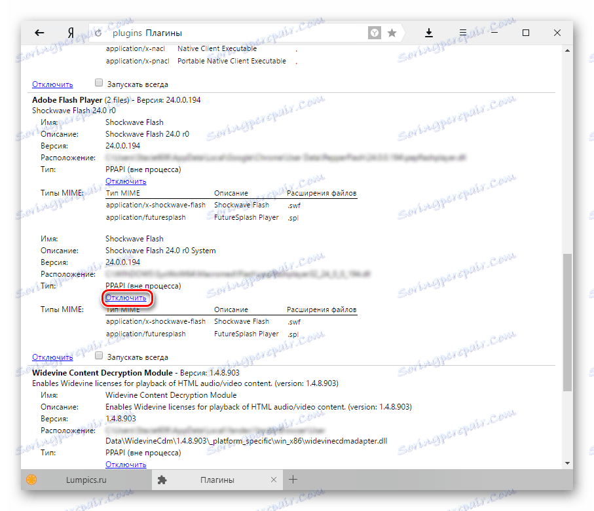Check Запускать всегда below the Flash section
This screenshot has width=594, height=511.
pyautogui.click(x=99, y=357)
